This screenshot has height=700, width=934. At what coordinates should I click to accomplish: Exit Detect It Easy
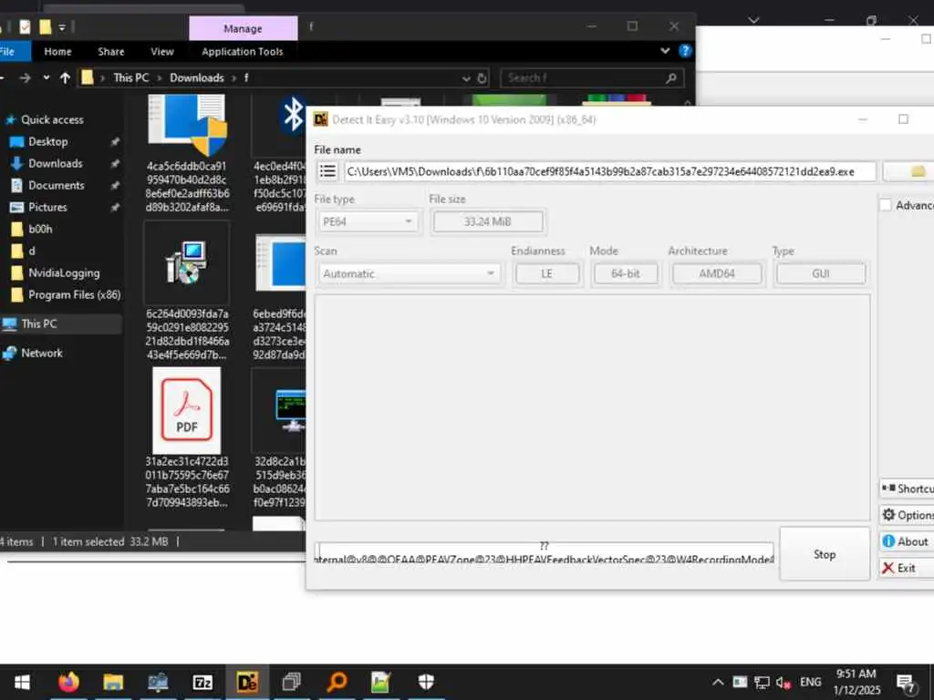[x=908, y=568]
